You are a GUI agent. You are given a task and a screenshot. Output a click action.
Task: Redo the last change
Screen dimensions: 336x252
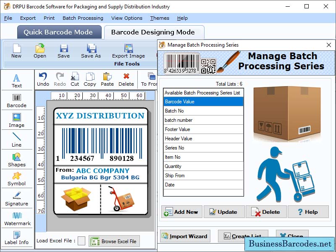click(x=60, y=78)
